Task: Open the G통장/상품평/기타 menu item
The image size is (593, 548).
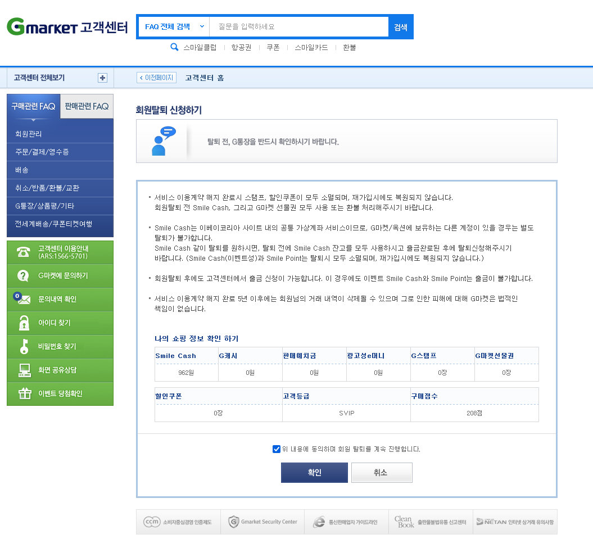Action: (60, 206)
